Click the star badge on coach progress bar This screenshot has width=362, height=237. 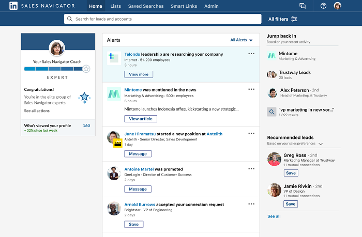[86, 69]
